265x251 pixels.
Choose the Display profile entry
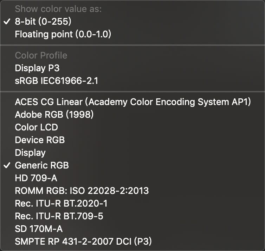pos(30,153)
